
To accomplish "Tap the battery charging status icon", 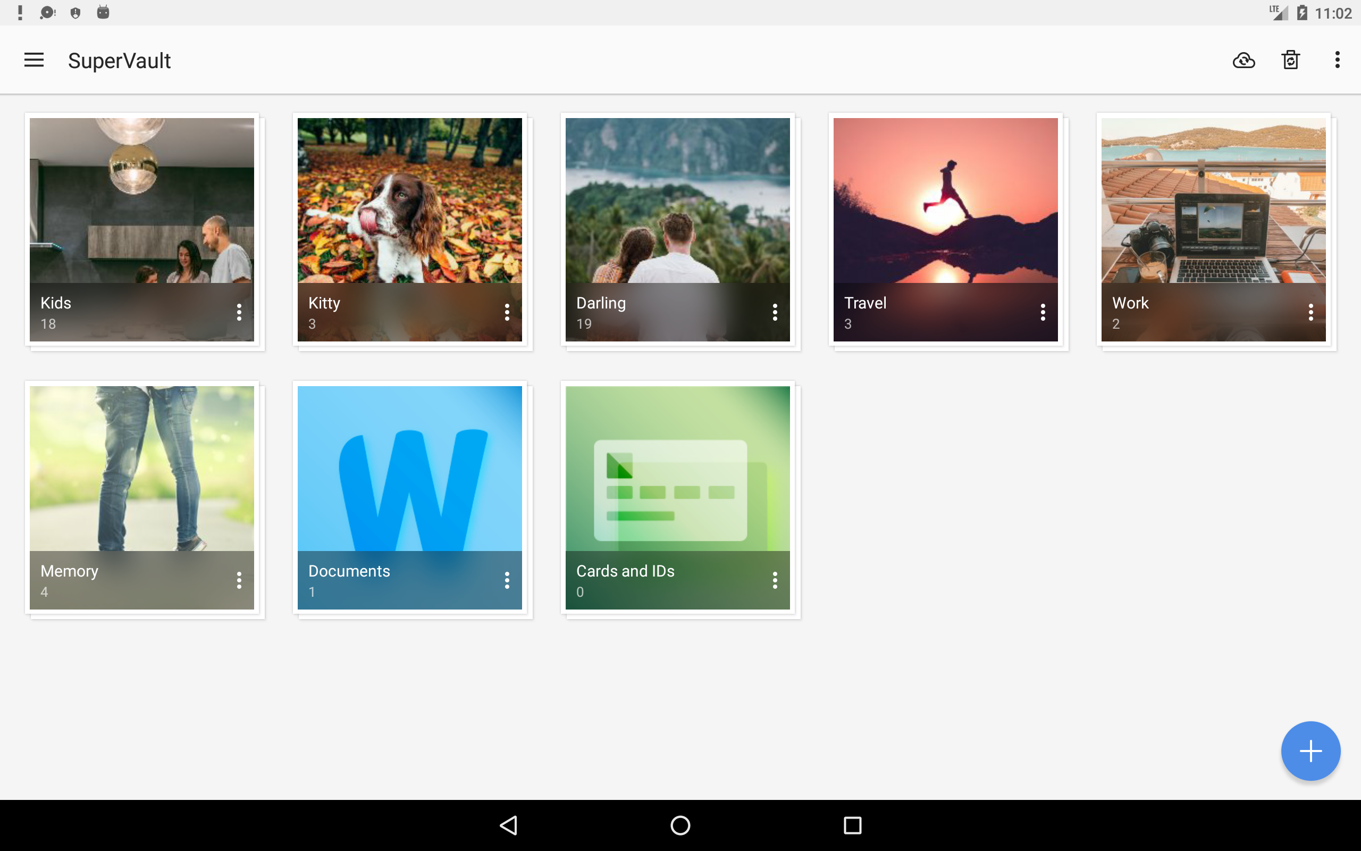I will (1302, 12).
